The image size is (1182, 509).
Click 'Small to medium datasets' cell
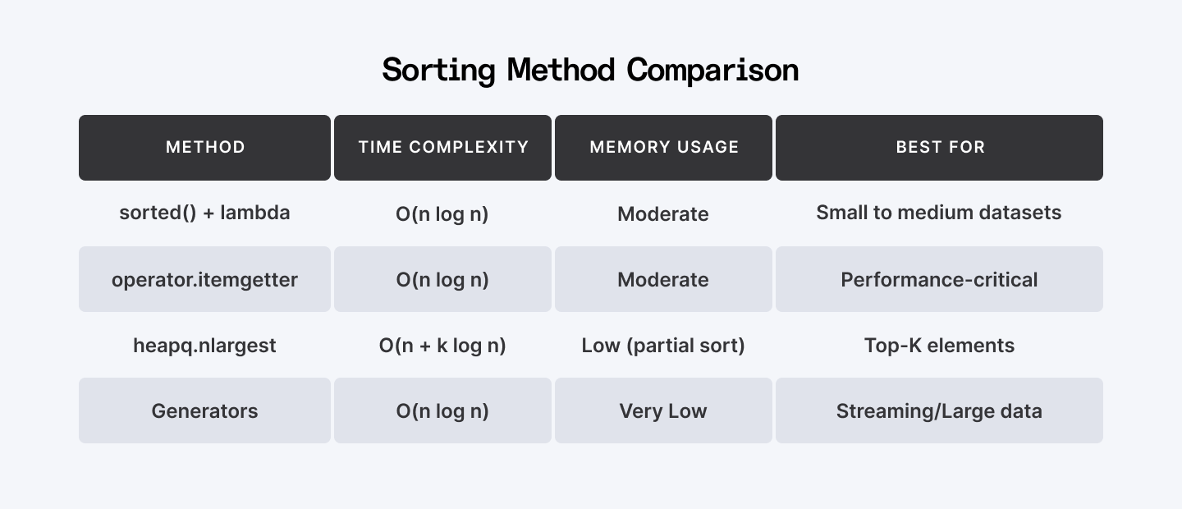[939, 213]
